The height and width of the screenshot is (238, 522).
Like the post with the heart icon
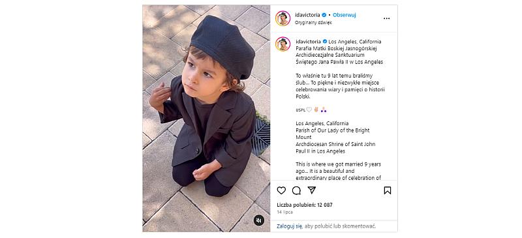click(281, 190)
